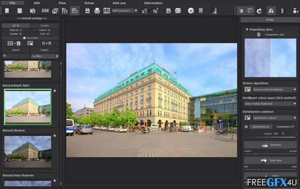Image resolution: width=300 pixels, height=189 pixels.
Task: Click the RAW module toolbar icon
Action: click(45, 11)
